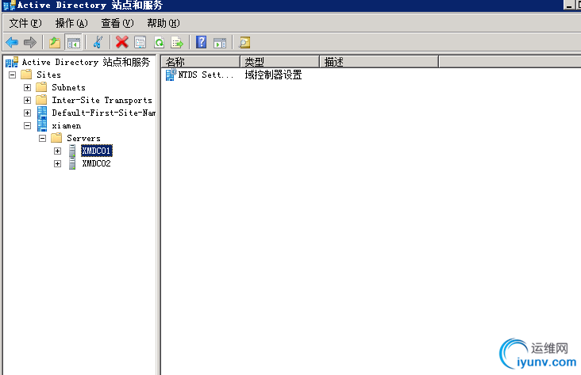This screenshot has width=581, height=375.
Task: Expand the XMDC01 server node
Action: [x=57, y=151]
